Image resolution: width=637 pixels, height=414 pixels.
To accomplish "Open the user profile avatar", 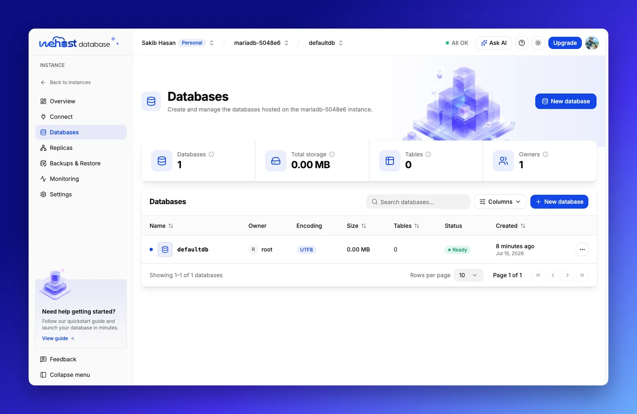I will click(592, 43).
